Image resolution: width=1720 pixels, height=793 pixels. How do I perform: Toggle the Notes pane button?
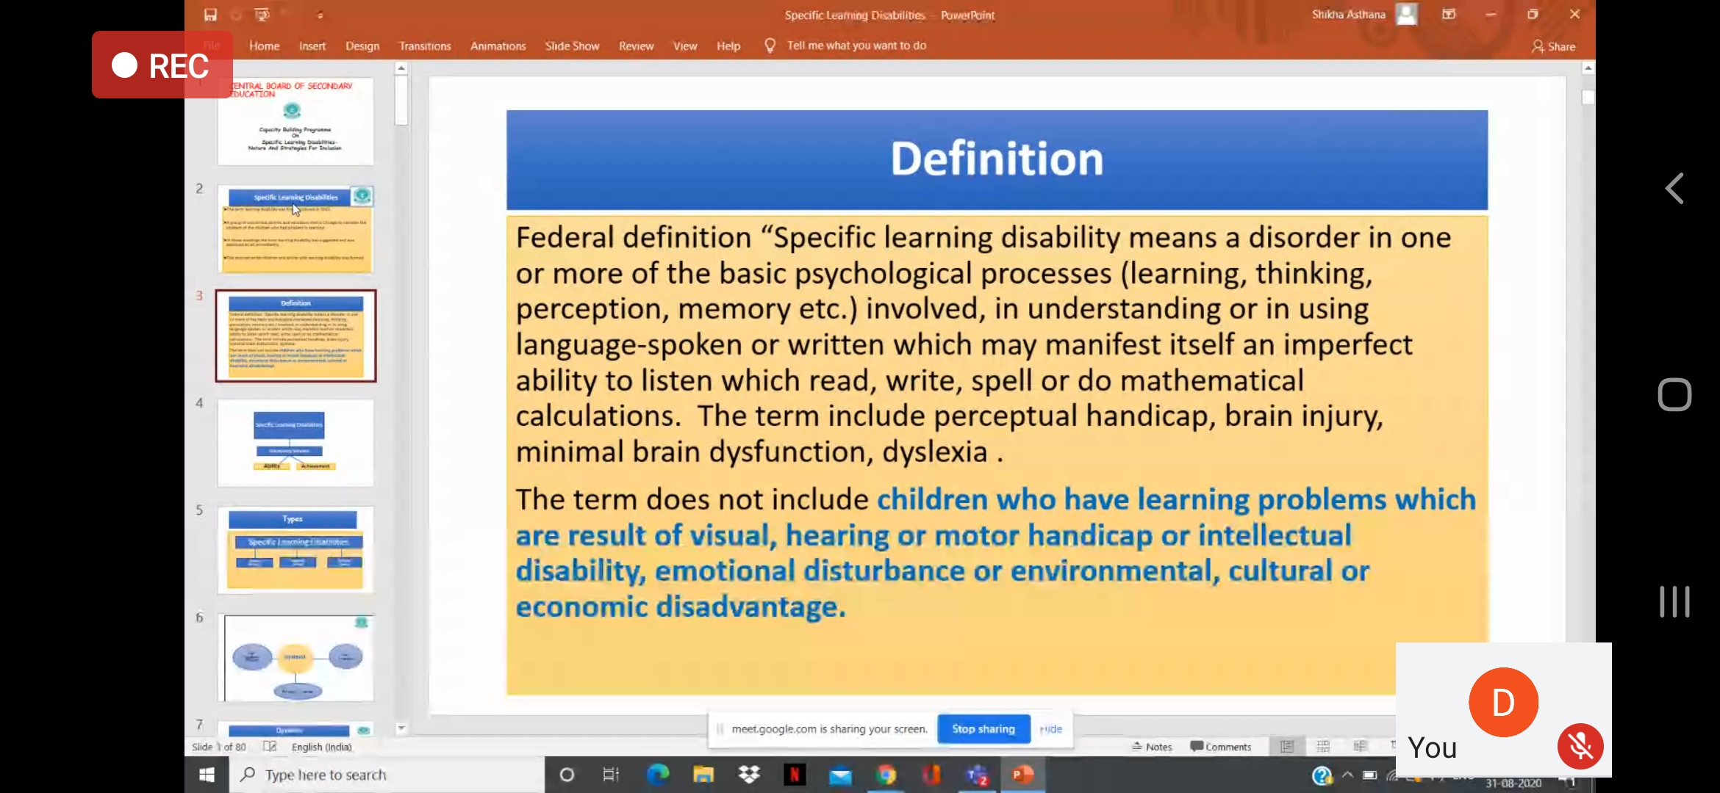click(1152, 747)
